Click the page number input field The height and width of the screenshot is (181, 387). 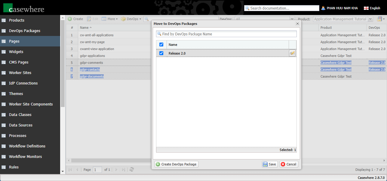tap(97, 170)
